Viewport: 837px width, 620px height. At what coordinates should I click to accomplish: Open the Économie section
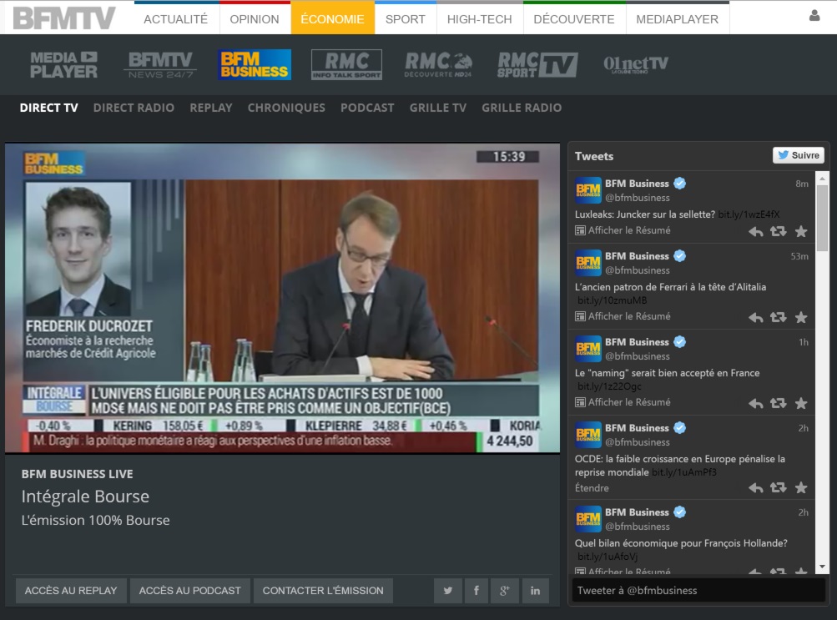[x=332, y=19]
